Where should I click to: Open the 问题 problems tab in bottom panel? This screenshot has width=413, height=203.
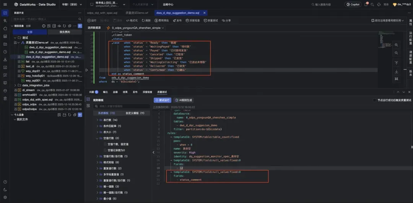(94, 92)
